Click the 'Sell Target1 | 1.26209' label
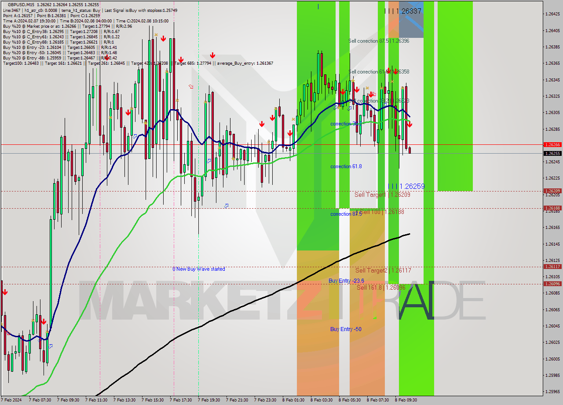 (382, 195)
